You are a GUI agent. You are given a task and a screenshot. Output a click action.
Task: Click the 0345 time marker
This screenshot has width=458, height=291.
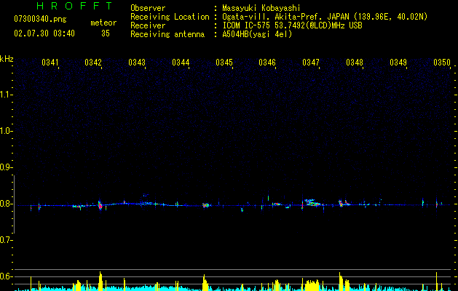click(224, 63)
